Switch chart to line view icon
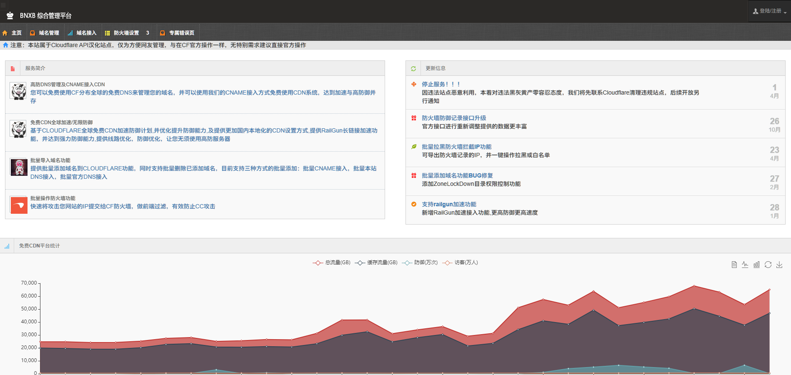Viewport: 791px width, 375px height. click(x=745, y=265)
